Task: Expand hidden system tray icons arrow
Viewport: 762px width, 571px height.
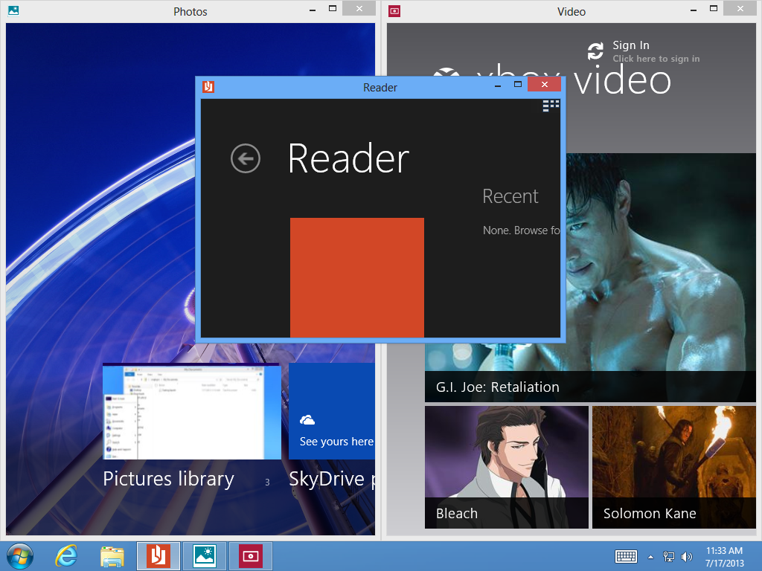Action: 651,557
